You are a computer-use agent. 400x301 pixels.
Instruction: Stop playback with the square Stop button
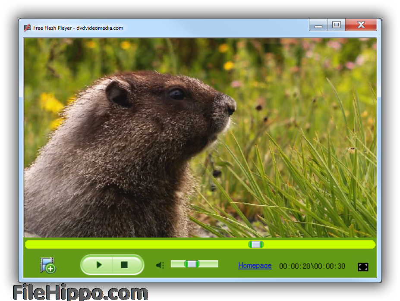coord(124,265)
